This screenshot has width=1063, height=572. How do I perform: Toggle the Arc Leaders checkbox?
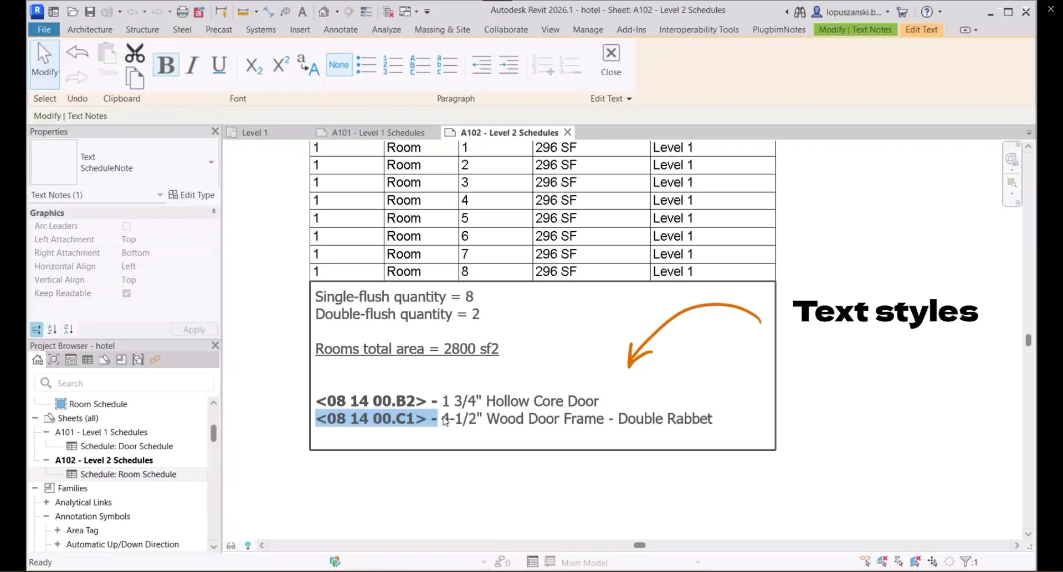[x=126, y=226]
